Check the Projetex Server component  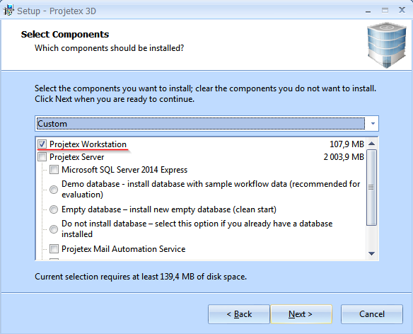point(42,157)
